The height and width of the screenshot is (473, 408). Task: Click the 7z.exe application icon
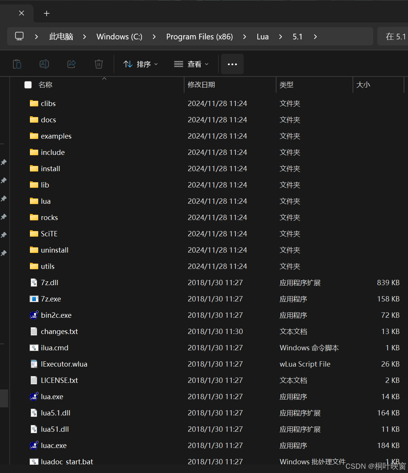pyautogui.click(x=34, y=299)
